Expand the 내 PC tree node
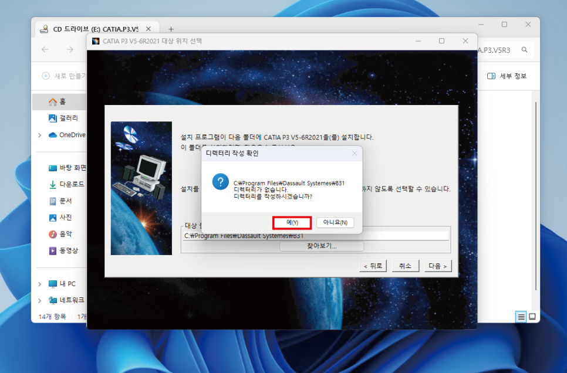This screenshot has width=567, height=373. click(39, 284)
